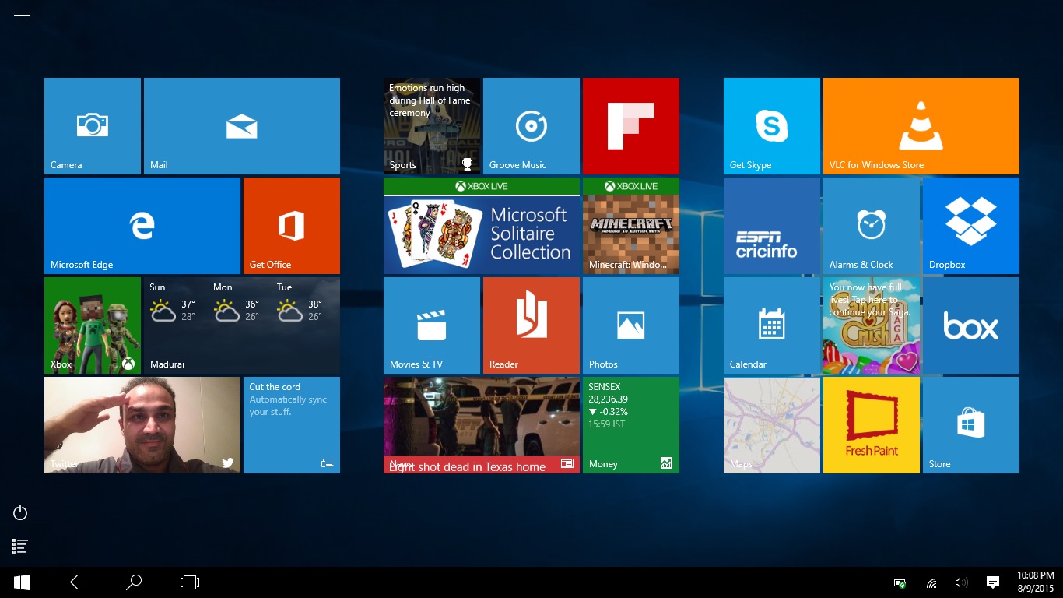Open the Mail tile

(x=242, y=126)
